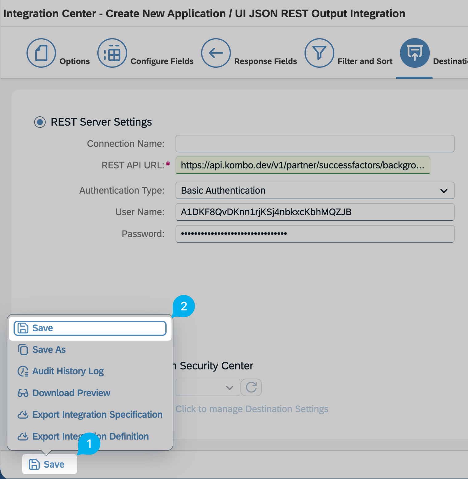Click the refresh icon near Security Center
This screenshot has height=479, width=468.
[251, 387]
